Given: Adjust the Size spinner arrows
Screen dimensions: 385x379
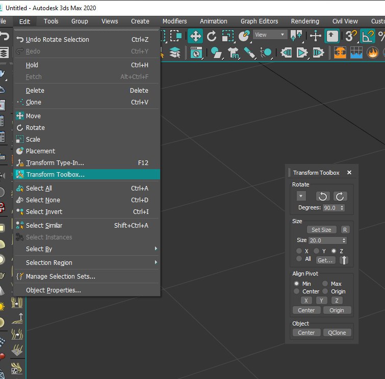Looking at the screenshot, I should [344, 240].
